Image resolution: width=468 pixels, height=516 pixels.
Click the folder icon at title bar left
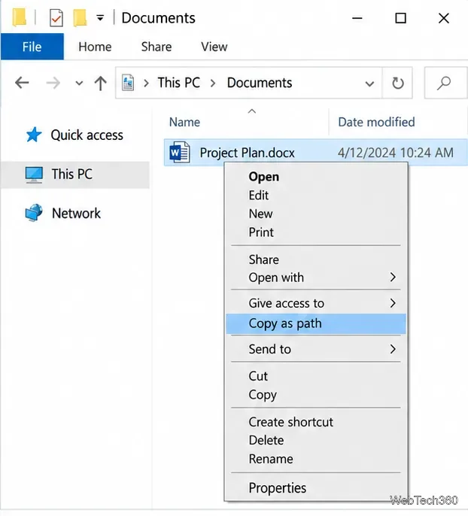tap(20, 18)
